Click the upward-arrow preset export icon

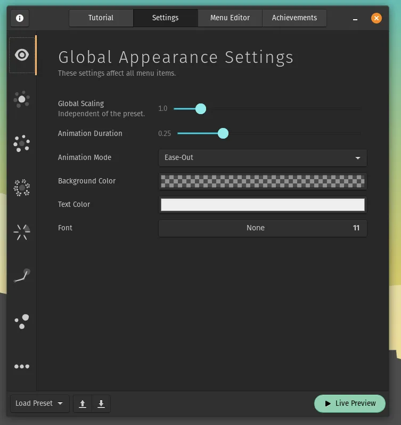click(83, 404)
